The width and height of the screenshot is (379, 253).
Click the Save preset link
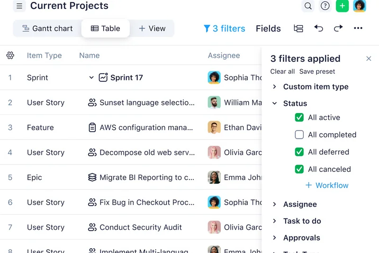pyautogui.click(x=317, y=72)
